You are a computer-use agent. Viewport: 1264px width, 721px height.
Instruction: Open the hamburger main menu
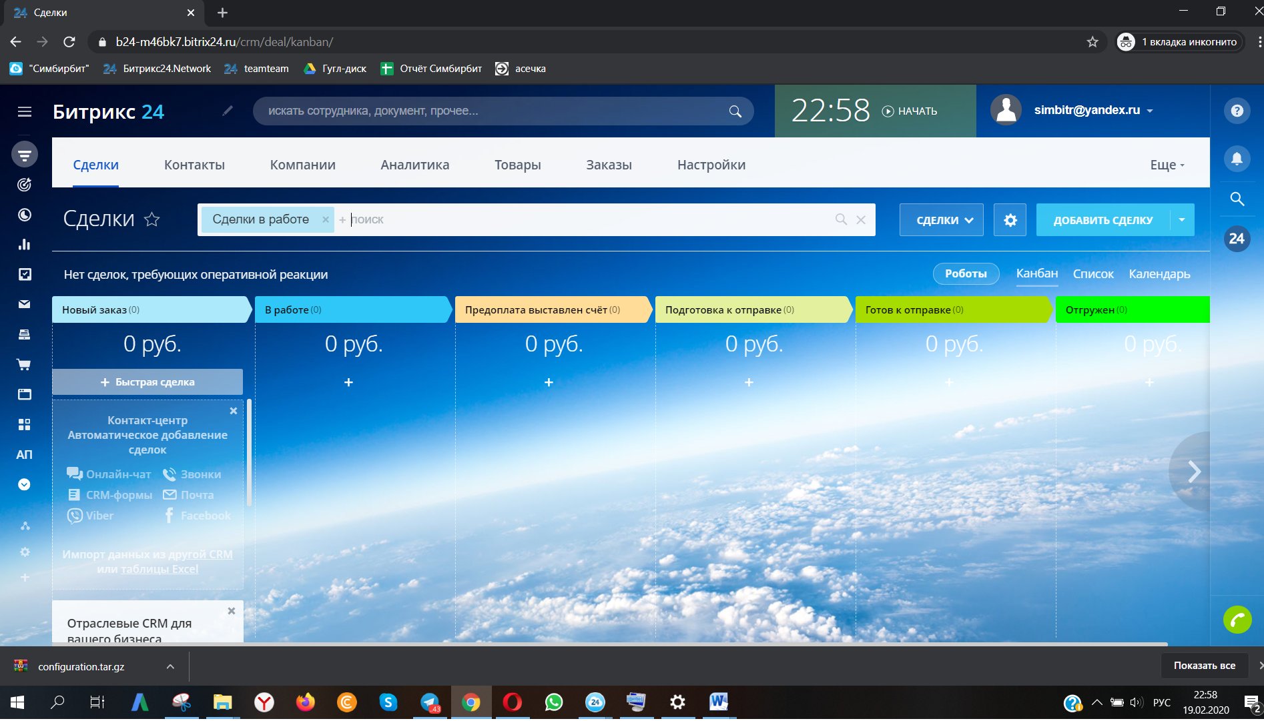click(25, 111)
